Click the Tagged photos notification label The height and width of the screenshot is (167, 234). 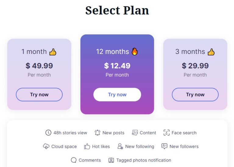tap(144, 160)
